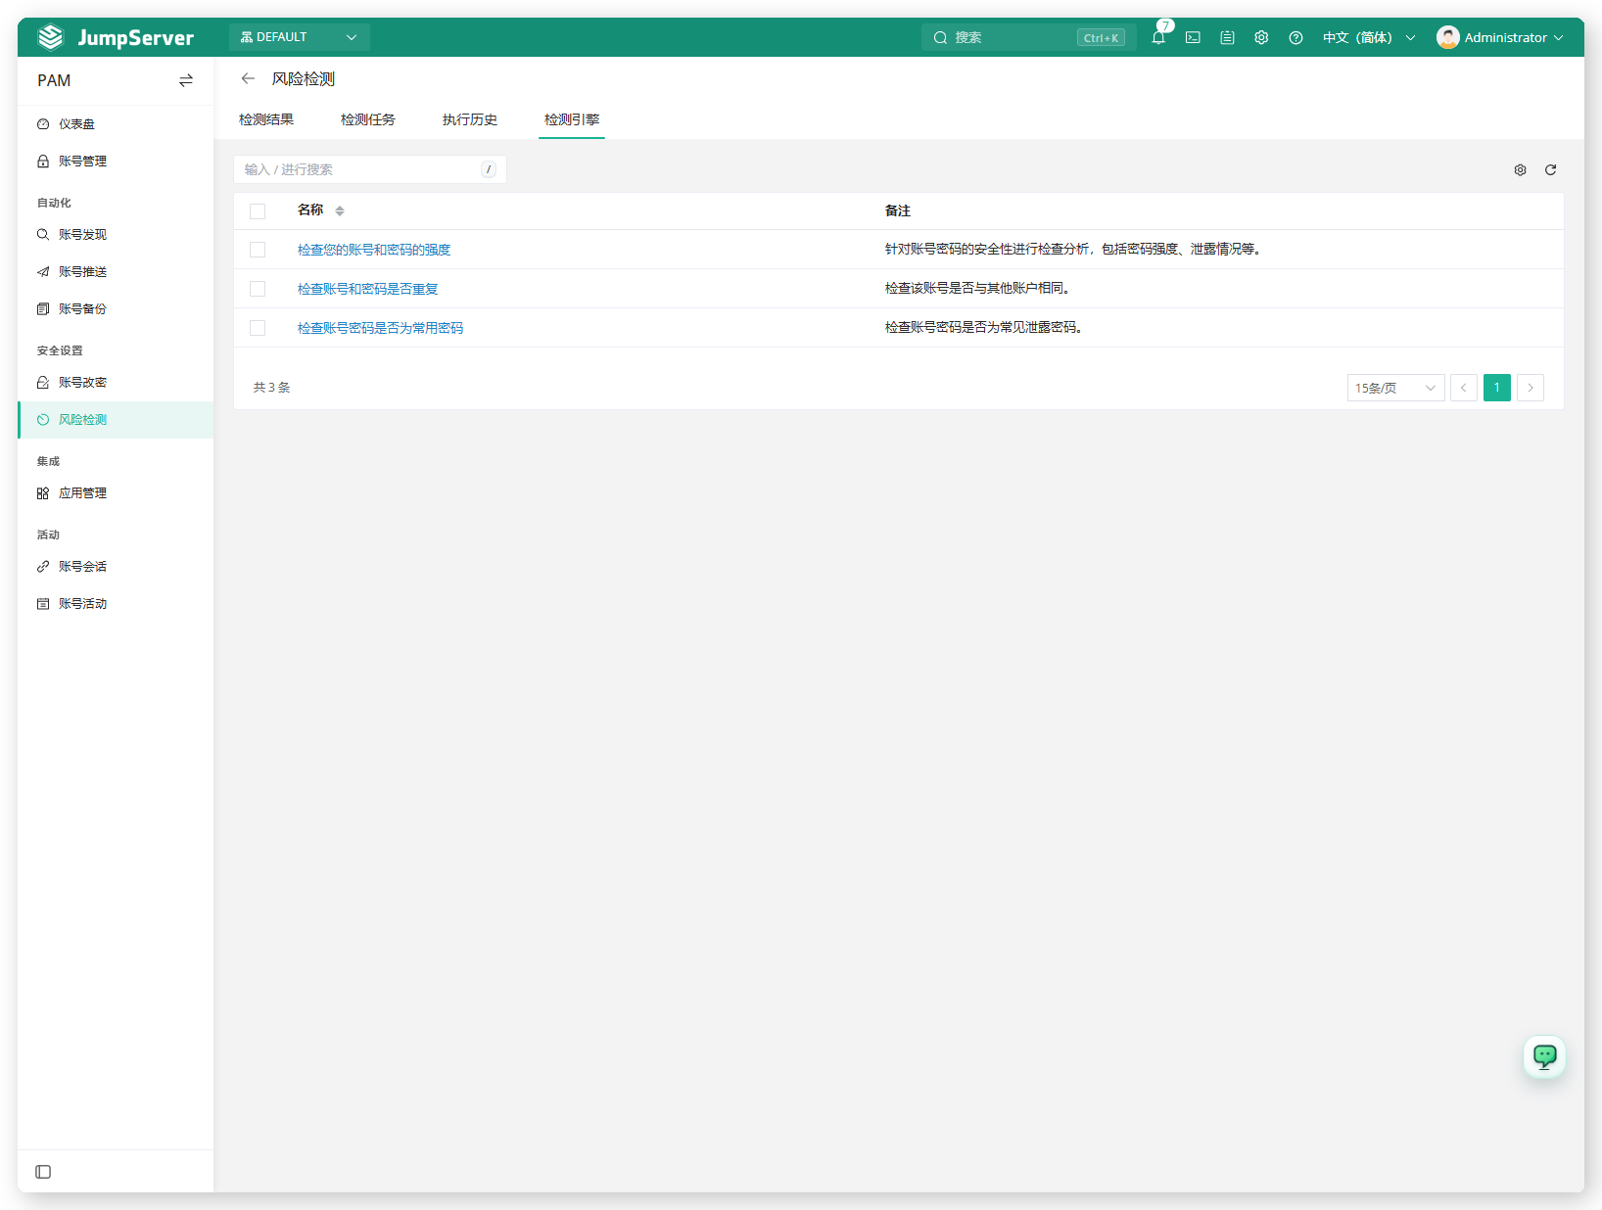Click the global 搜索 box in header
The width and height of the screenshot is (1602, 1210).
pos(1028,37)
